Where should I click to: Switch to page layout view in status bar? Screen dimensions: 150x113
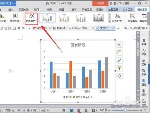(71, 110)
